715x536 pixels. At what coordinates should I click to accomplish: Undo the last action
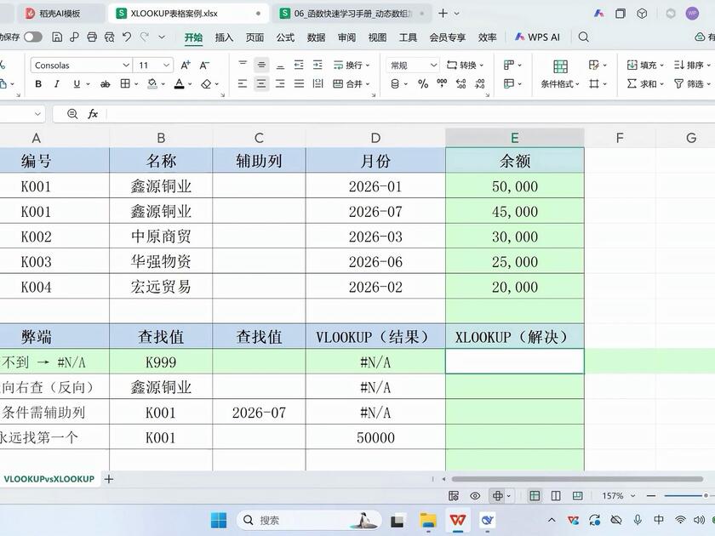127,37
